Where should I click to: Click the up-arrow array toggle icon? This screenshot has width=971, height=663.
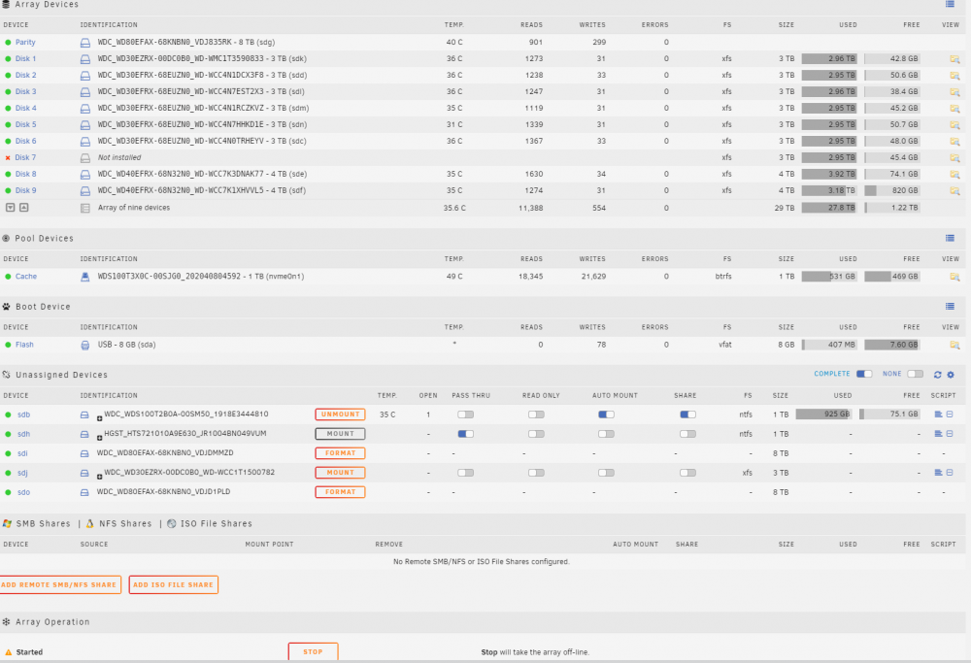(23, 208)
